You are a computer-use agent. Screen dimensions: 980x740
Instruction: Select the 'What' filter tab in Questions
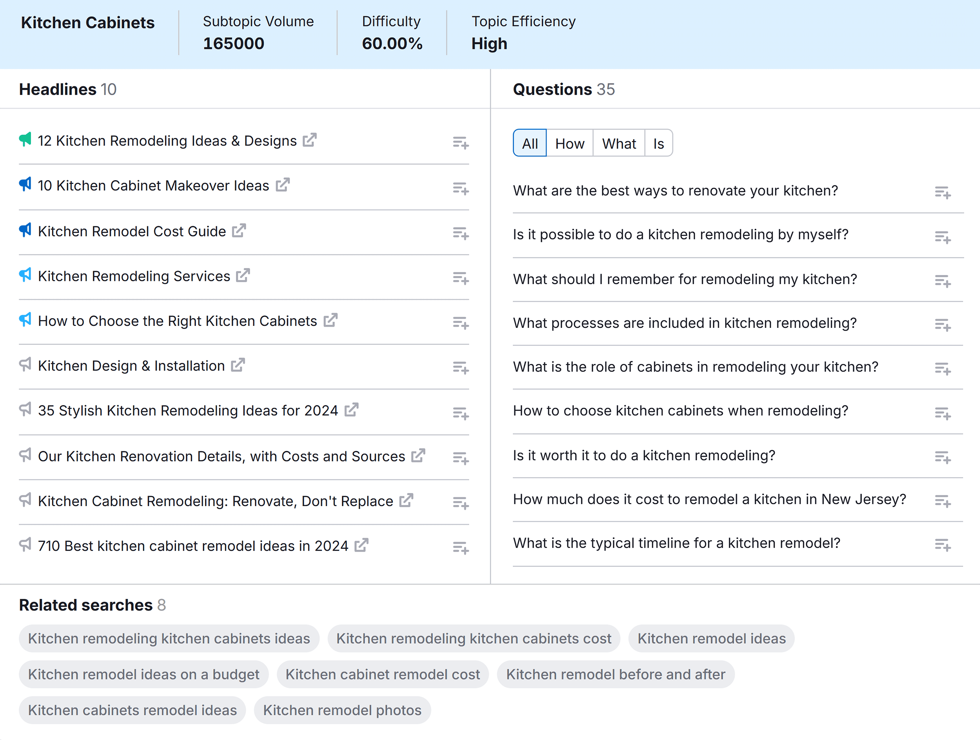(x=619, y=143)
